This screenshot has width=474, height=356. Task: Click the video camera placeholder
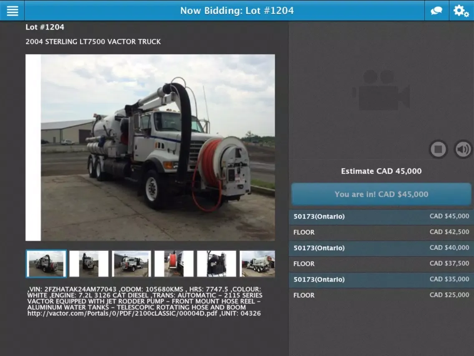381,90
